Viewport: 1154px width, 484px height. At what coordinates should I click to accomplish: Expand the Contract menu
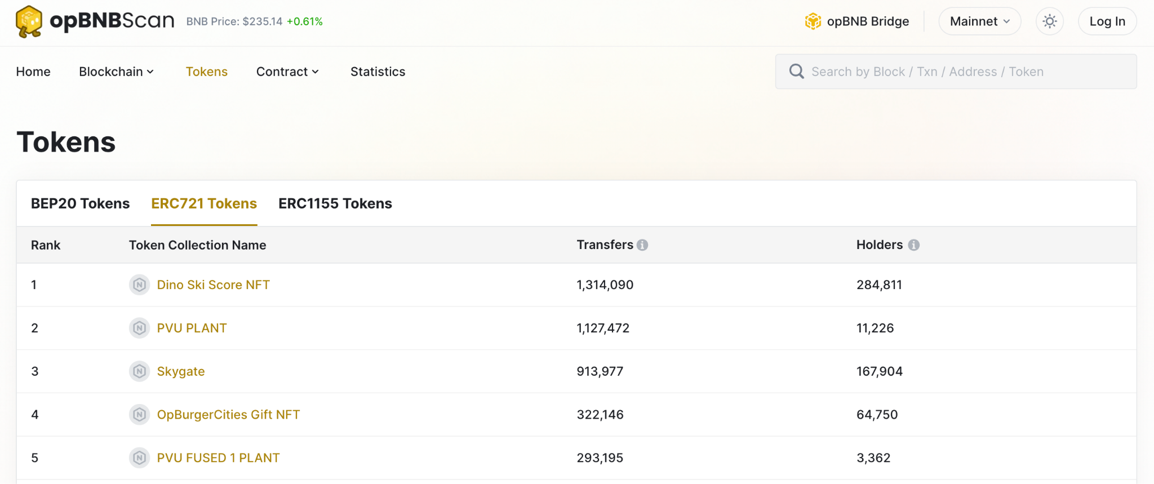287,72
